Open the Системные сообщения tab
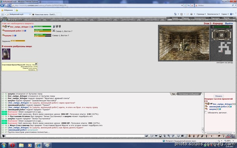The height and width of the screenshot is (148, 237). [189, 94]
